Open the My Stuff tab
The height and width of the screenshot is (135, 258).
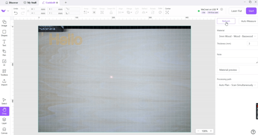point(30,3)
